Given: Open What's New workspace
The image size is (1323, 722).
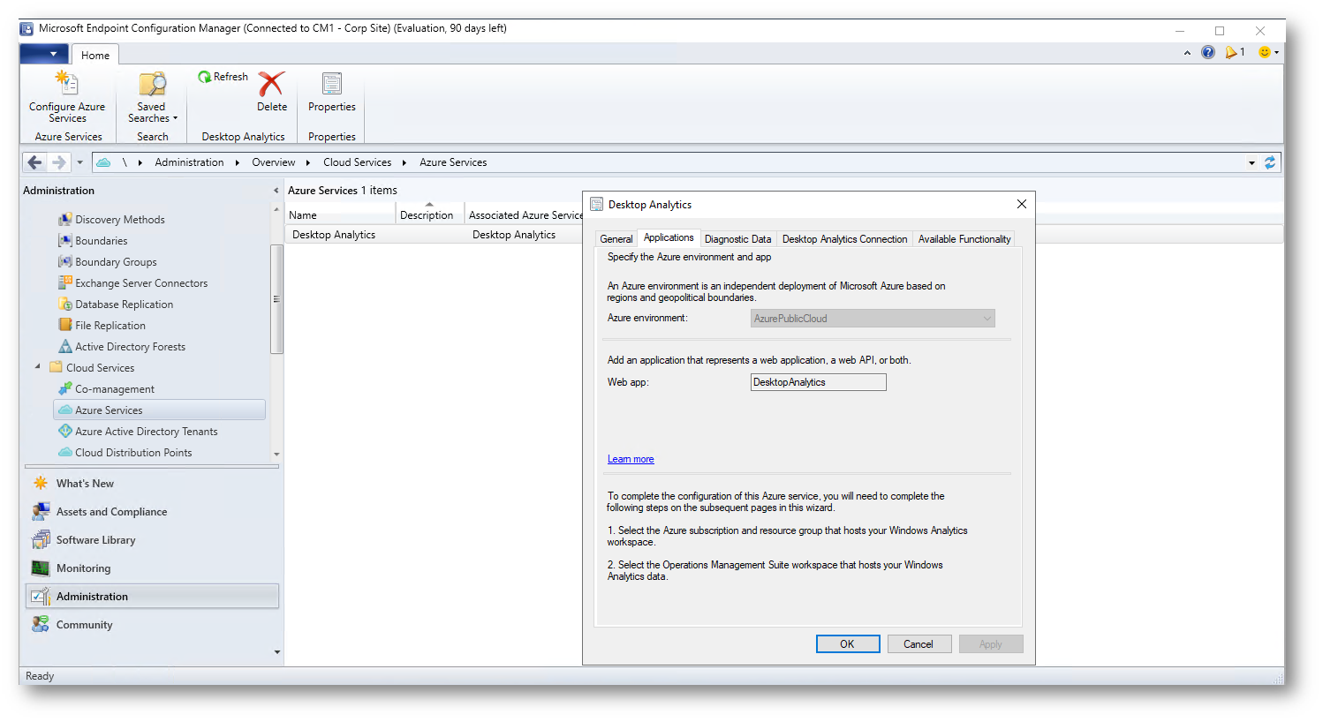Looking at the screenshot, I should (85, 484).
